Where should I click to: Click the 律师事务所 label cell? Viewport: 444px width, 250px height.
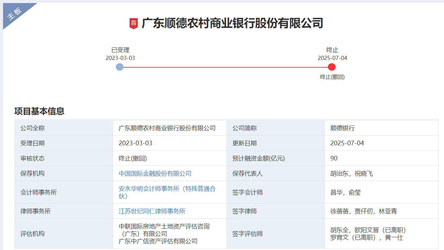point(64,211)
